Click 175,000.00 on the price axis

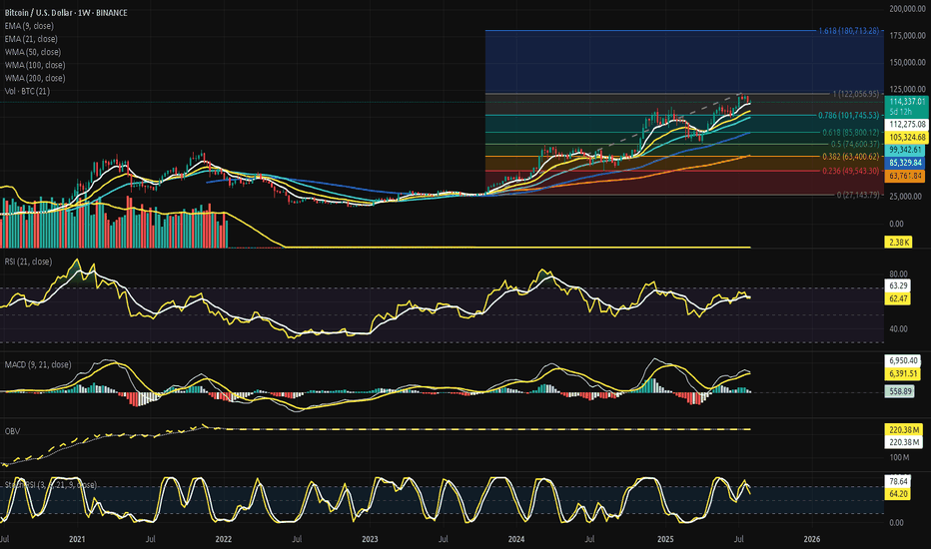907,36
